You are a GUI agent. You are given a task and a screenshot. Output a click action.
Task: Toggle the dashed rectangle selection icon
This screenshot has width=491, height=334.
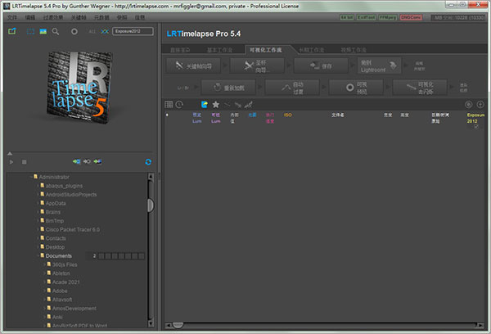[x=29, y=31]
